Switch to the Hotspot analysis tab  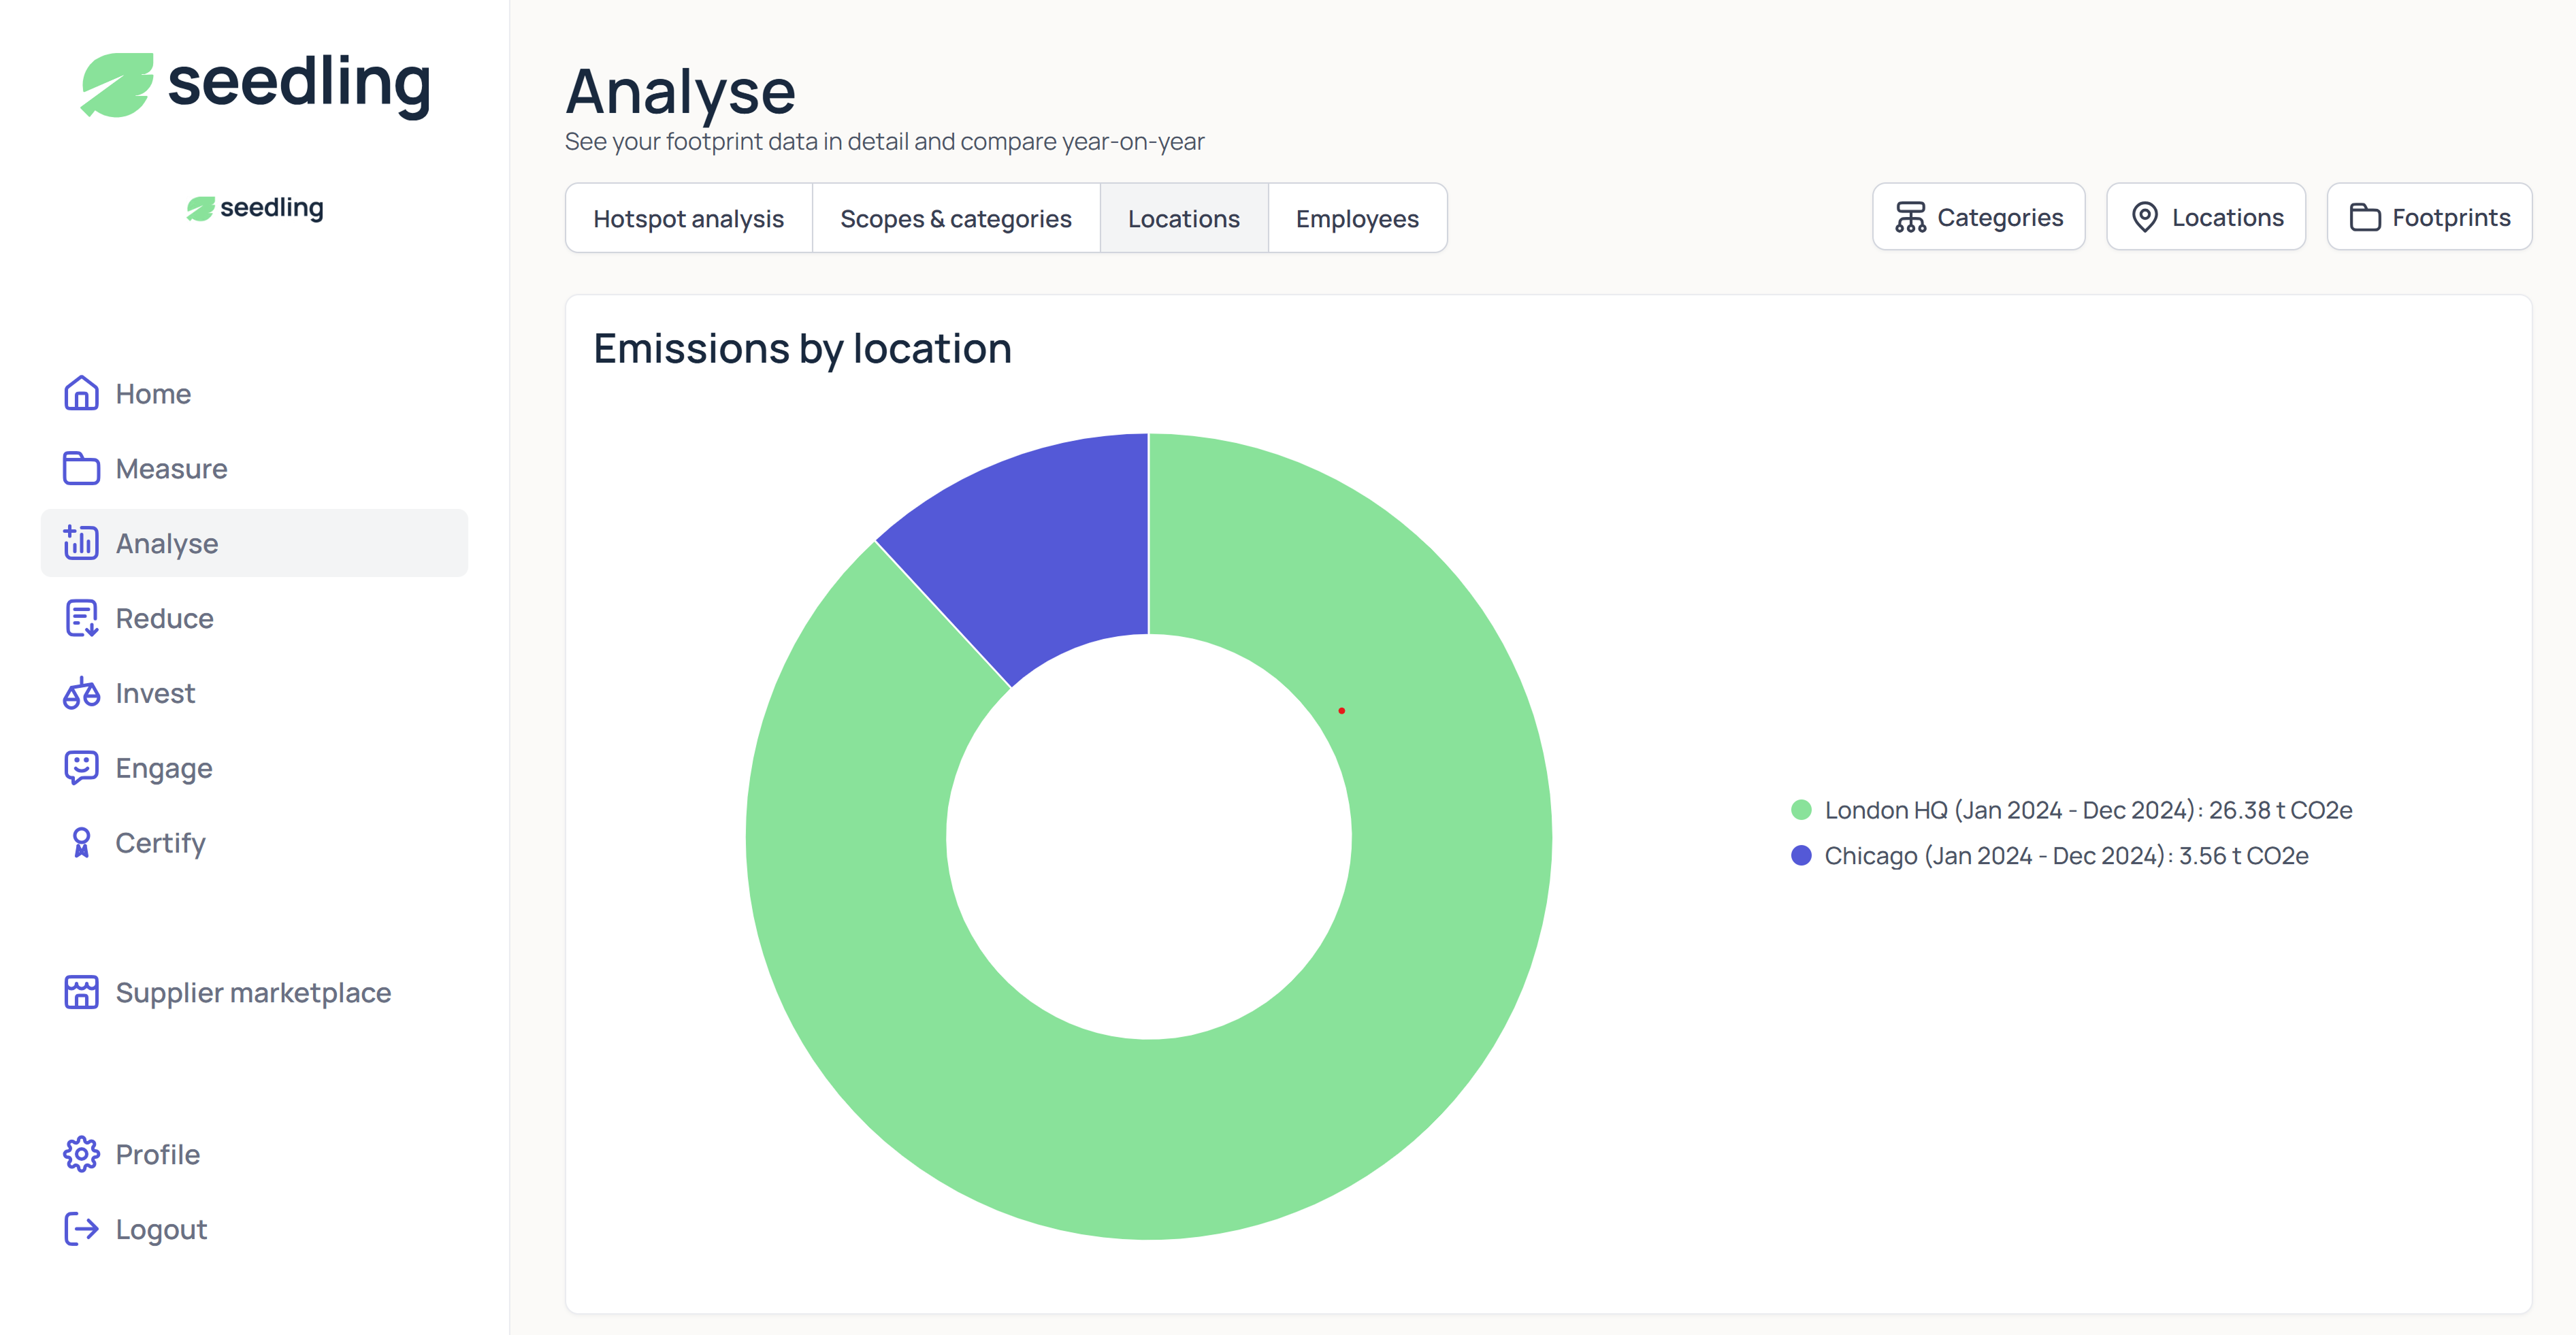(x=688, y=218)
